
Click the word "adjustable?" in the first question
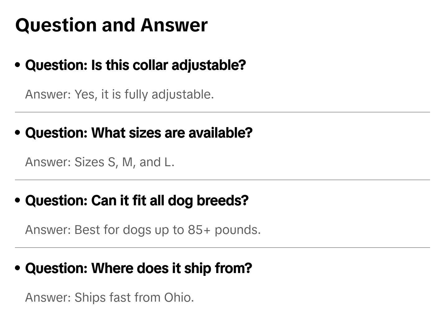(x=209, y=65)
